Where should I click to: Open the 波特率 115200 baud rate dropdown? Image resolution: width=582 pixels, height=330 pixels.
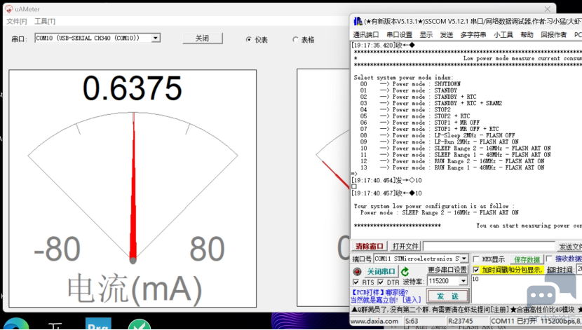[463, 281]
